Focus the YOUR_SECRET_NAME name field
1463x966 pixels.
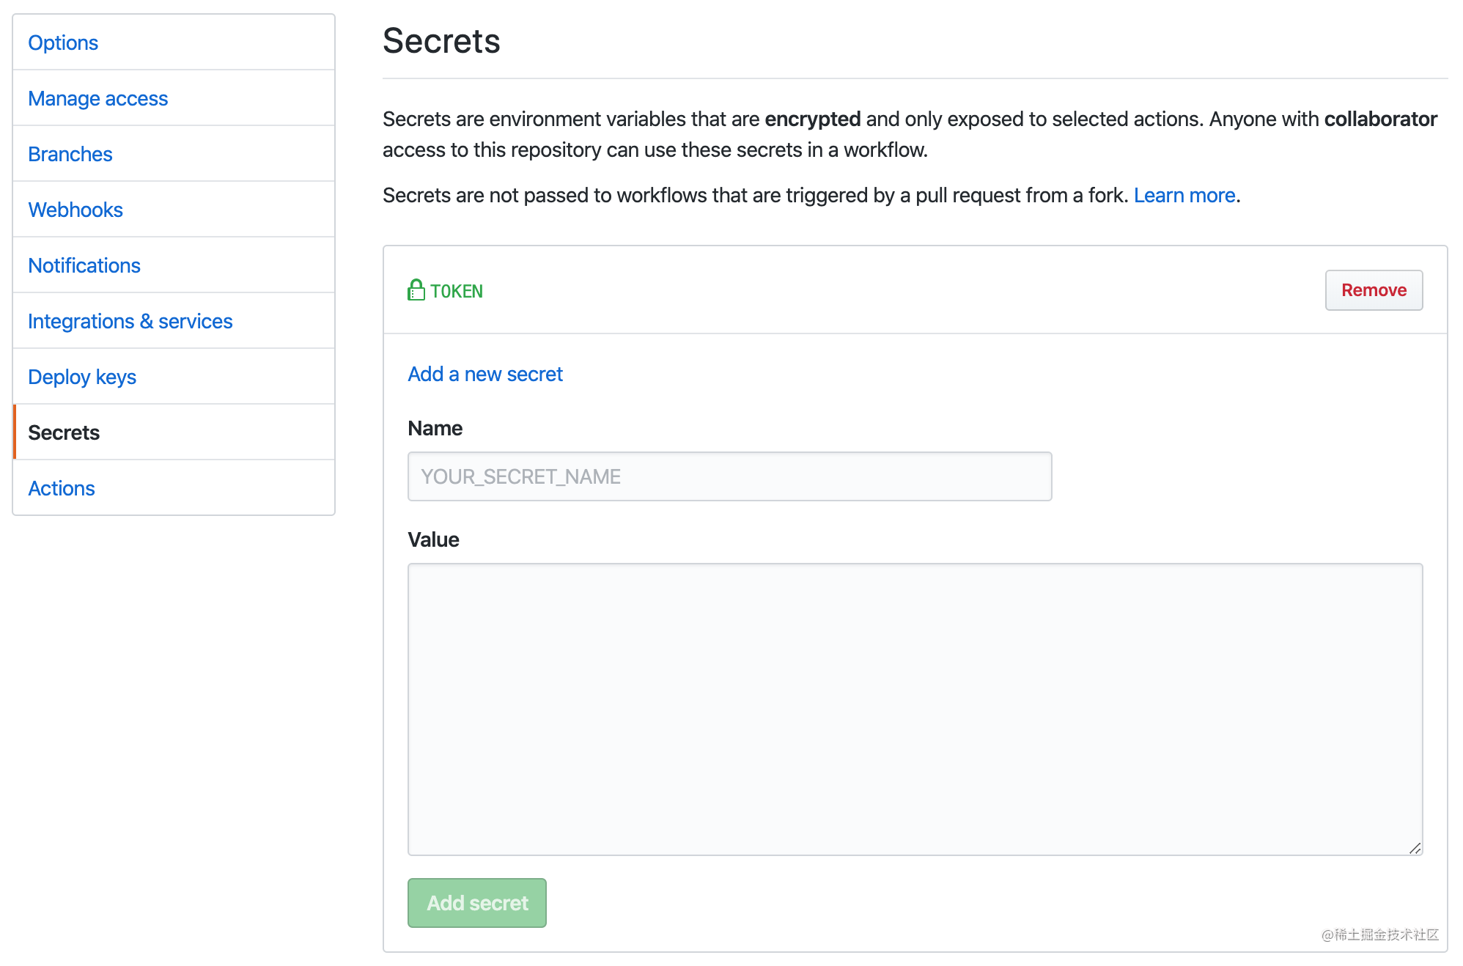pos(730,476)
